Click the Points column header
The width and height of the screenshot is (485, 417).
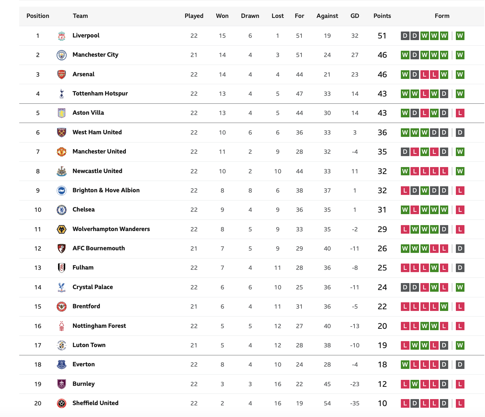[382, 16]
